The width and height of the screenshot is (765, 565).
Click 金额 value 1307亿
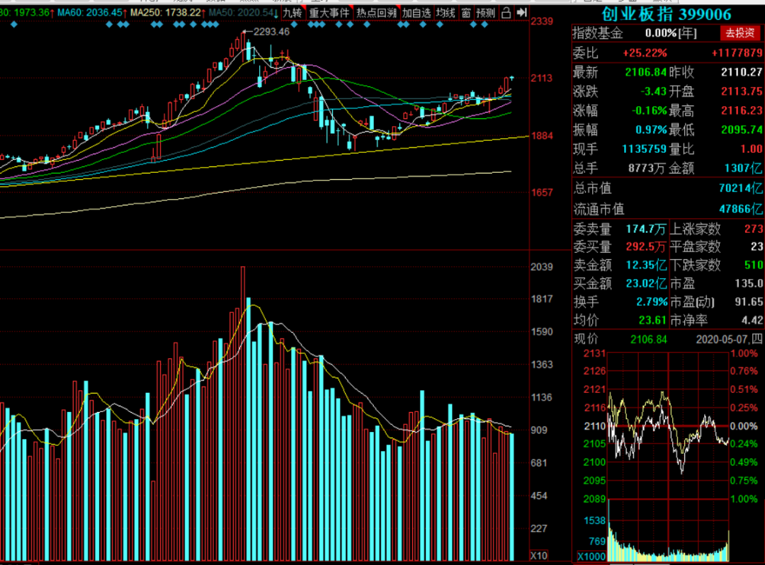click(743, 169)
